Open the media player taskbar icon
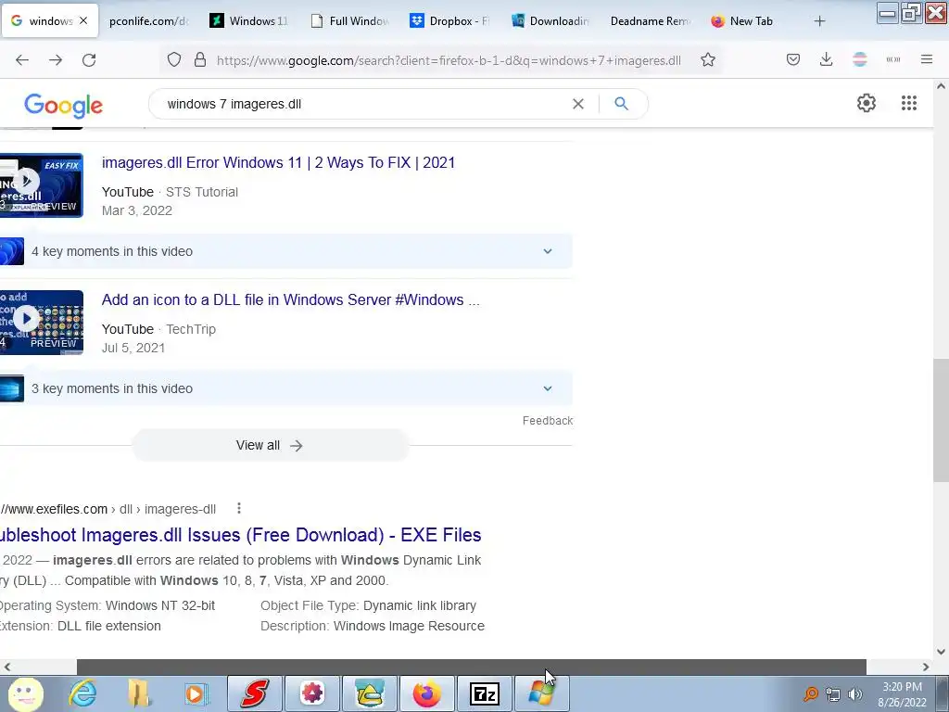The height and width of the screenshot is (712, 949). coord(196,693)
